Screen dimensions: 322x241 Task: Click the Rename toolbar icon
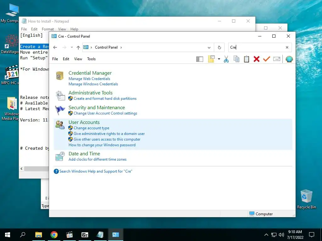277,59
